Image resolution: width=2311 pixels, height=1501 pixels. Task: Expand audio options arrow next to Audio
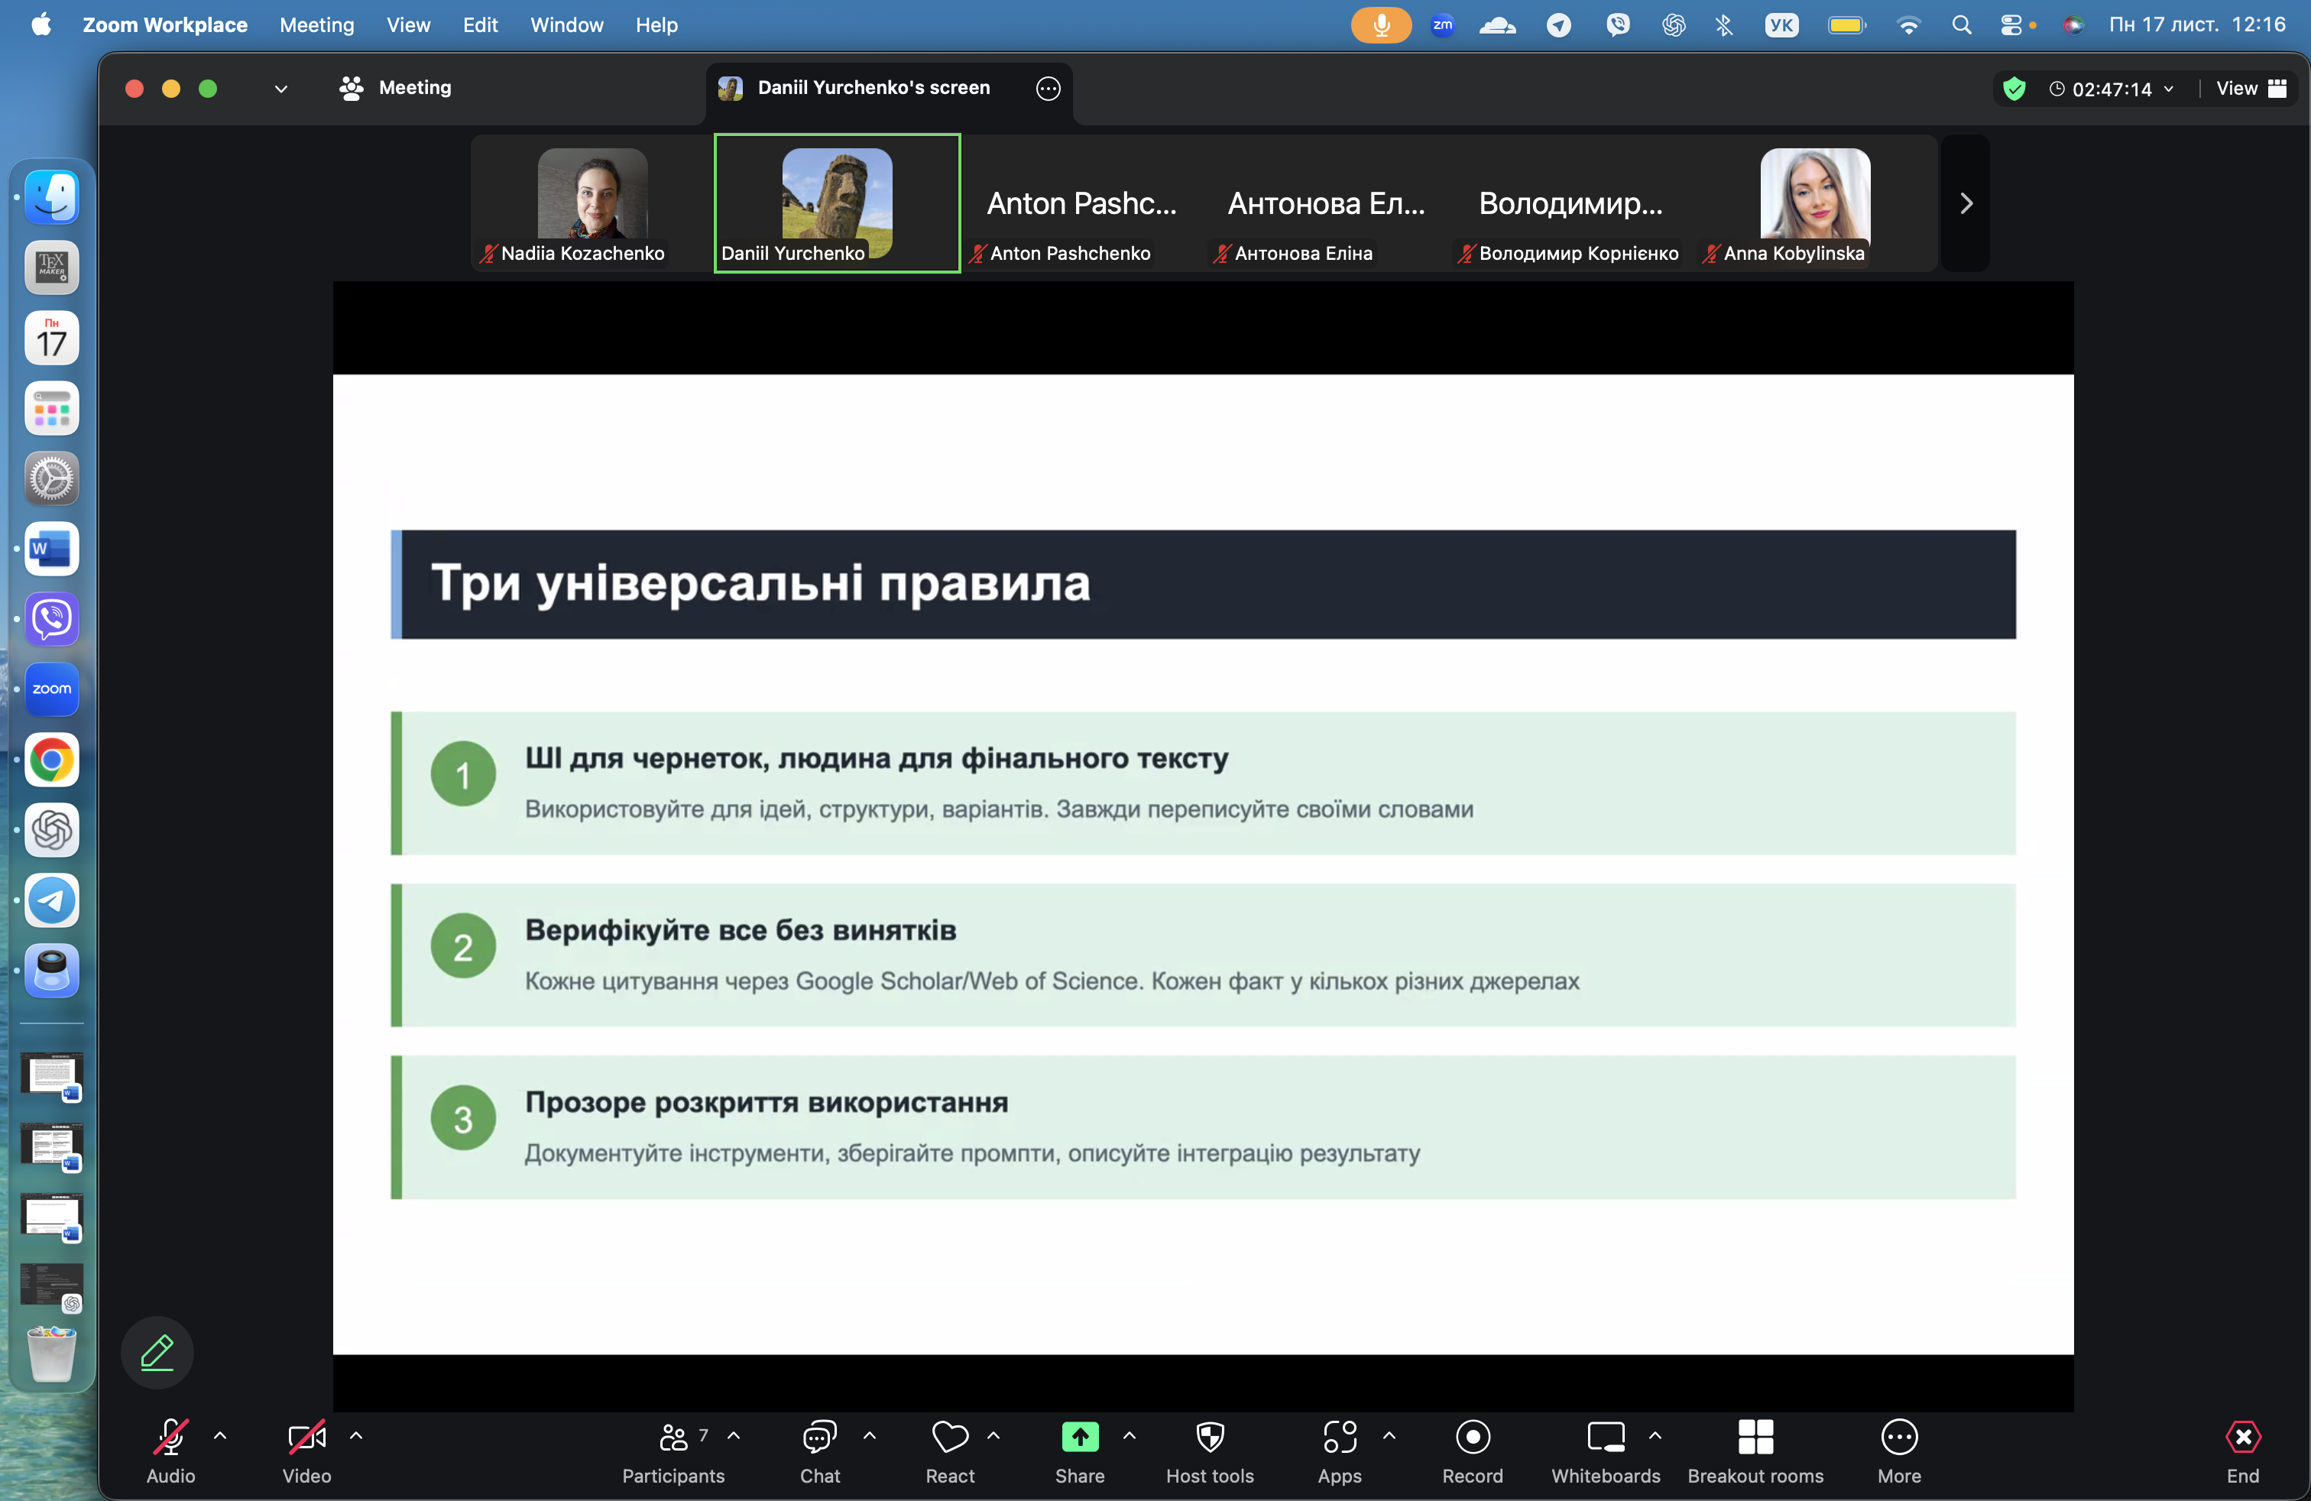point(220,1435)
